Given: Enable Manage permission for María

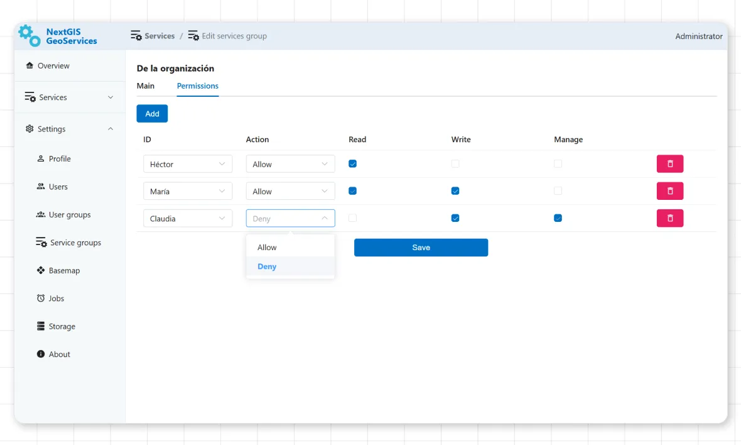Looking at the screenshot, I should (558, 191).
